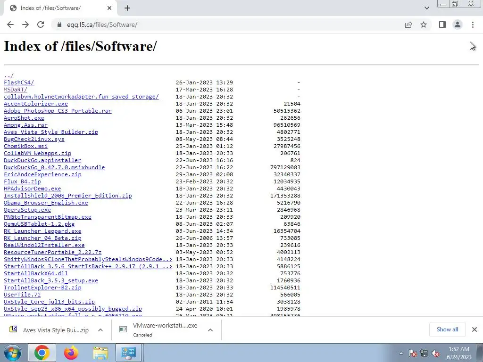Open the MSDaRT/ folder
This screenshot has width=483, height=362.
[16, 90]
